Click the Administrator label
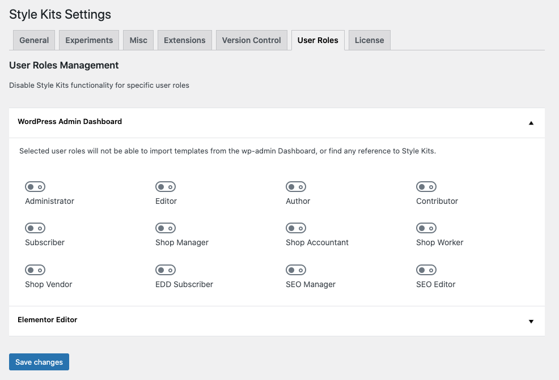The width and height of the screenshot is (559, 380). tap(49, 201)
